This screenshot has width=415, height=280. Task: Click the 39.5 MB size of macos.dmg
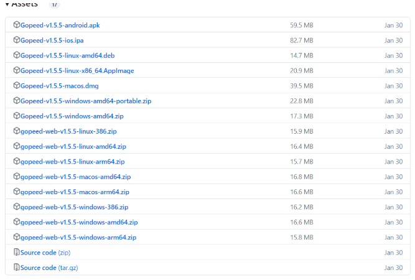[x=302, y=86]
